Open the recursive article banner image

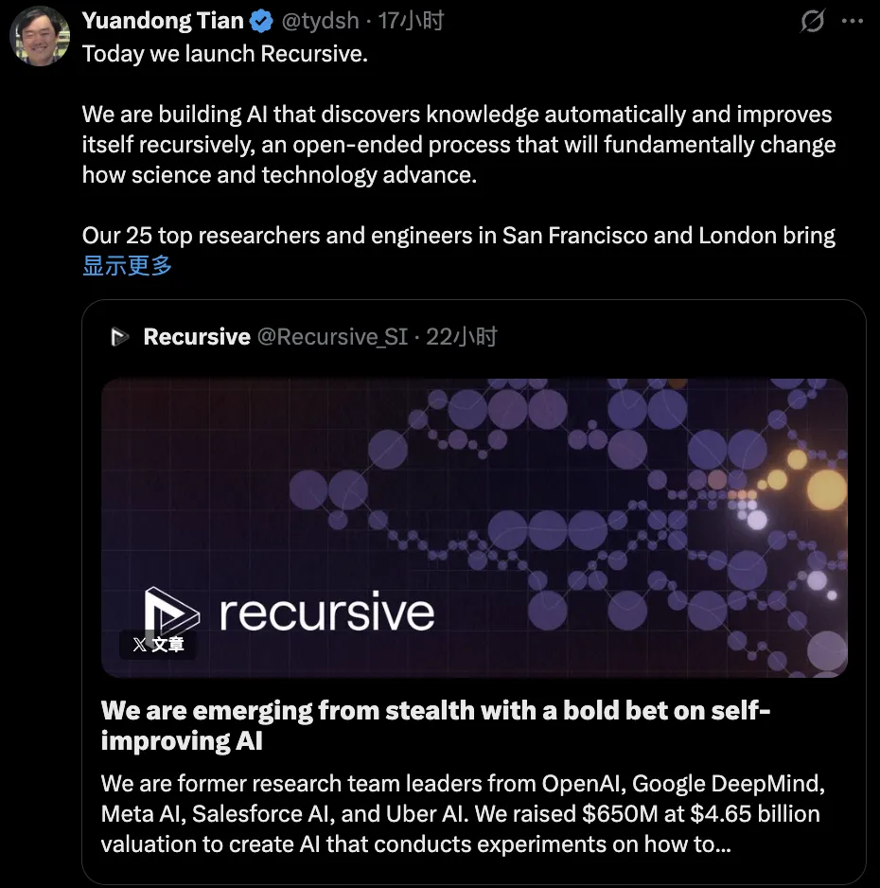[x=474, y=528]
